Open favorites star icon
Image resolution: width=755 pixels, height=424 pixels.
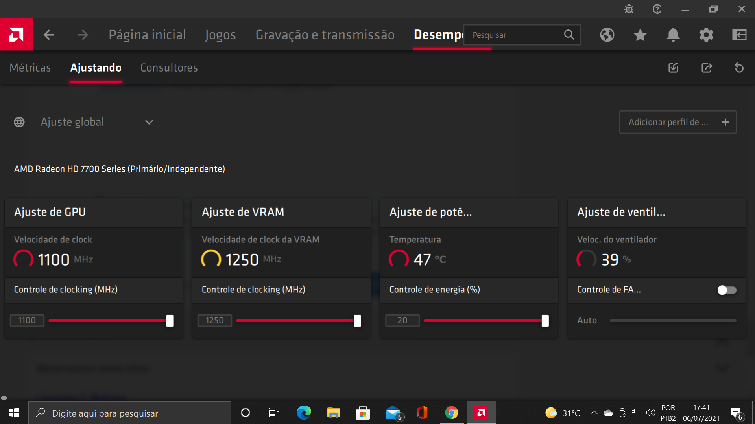point(640,35)
